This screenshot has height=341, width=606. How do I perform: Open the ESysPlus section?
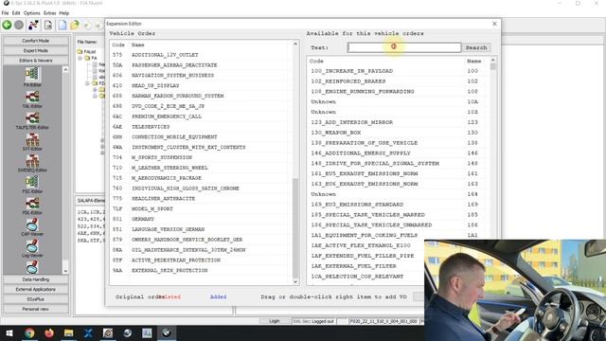36,299
